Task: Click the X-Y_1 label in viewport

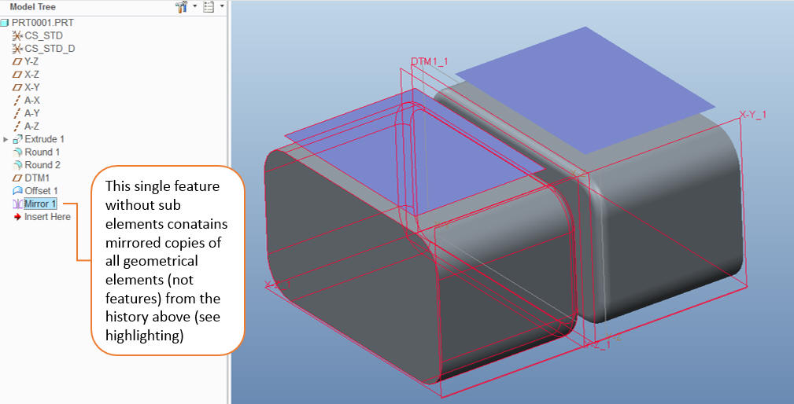Action: pos(752,115)
